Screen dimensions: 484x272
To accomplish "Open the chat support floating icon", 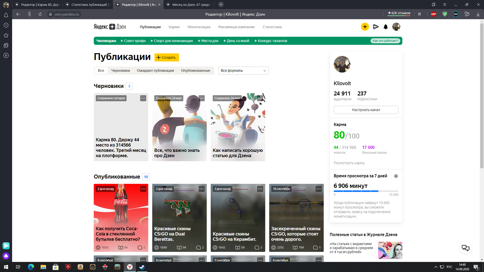I will 465,248.
